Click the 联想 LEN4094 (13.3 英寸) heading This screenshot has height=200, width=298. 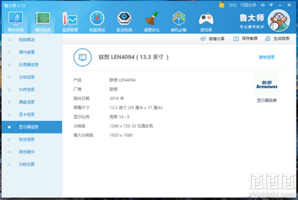[x=133, y=57]
